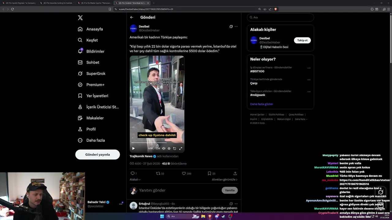
Task: Open İçerik Üreticisi studio entry
Action: [x=98, y=107]
